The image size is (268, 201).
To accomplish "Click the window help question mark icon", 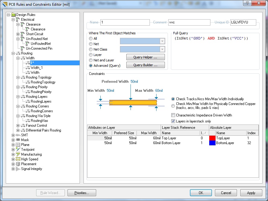I will click(247, 3).
